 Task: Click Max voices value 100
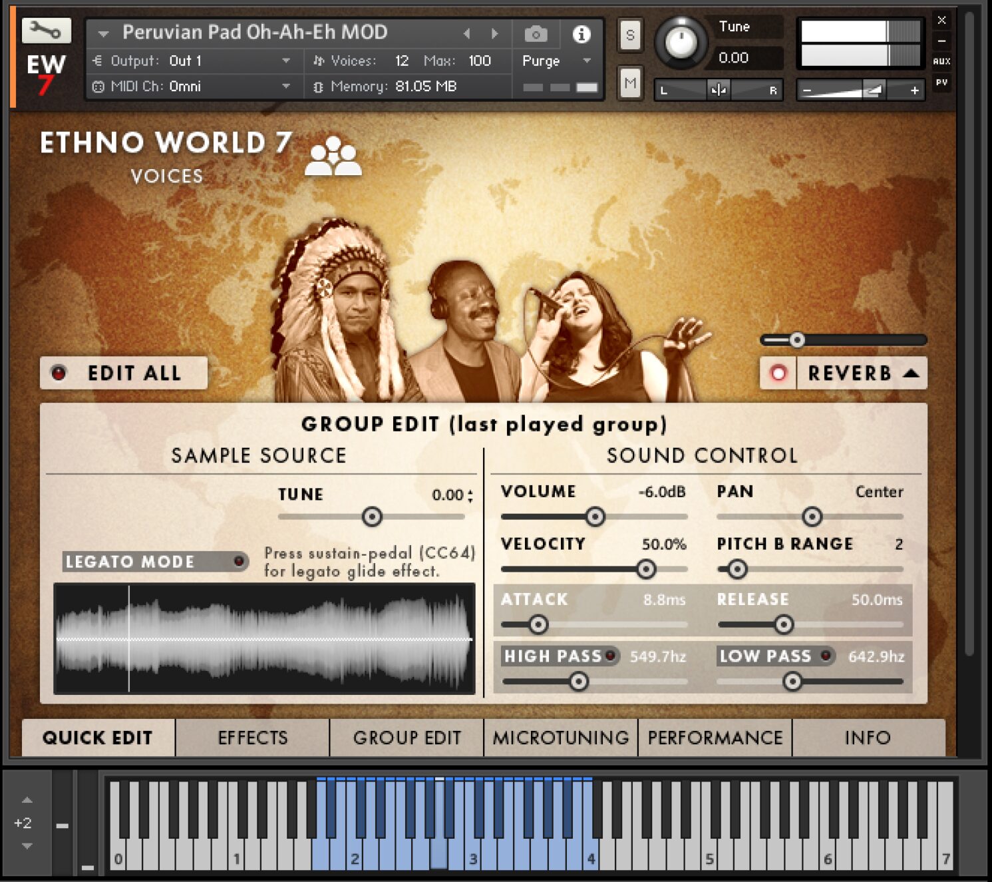480,61
